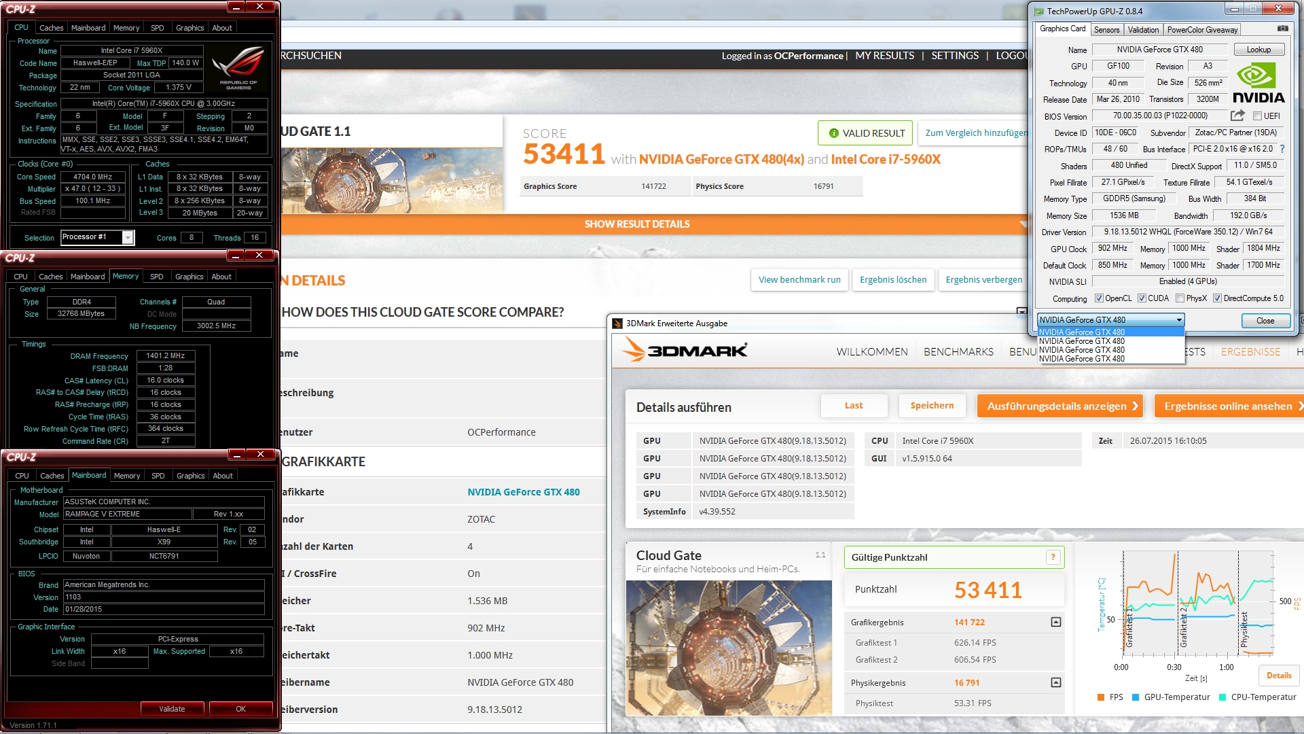Image resolution: width=1304 pixels, height=734 pixels.
Task: Click the orange FPS legend swatch
Action: click(1100, 697)
